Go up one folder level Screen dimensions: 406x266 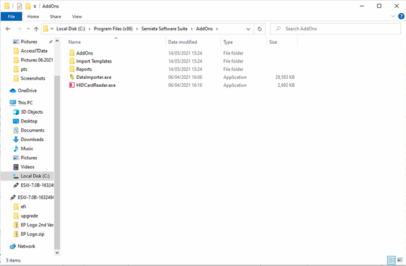point(36,29)
